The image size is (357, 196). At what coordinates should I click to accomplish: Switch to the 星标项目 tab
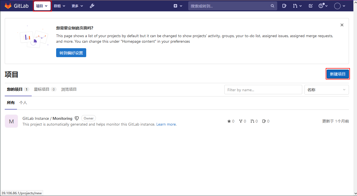pos(45,89)
